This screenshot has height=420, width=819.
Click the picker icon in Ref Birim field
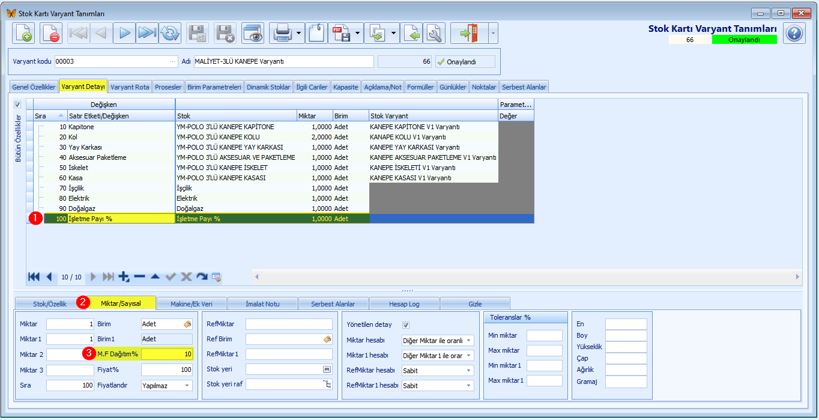(x=327, y=339)
